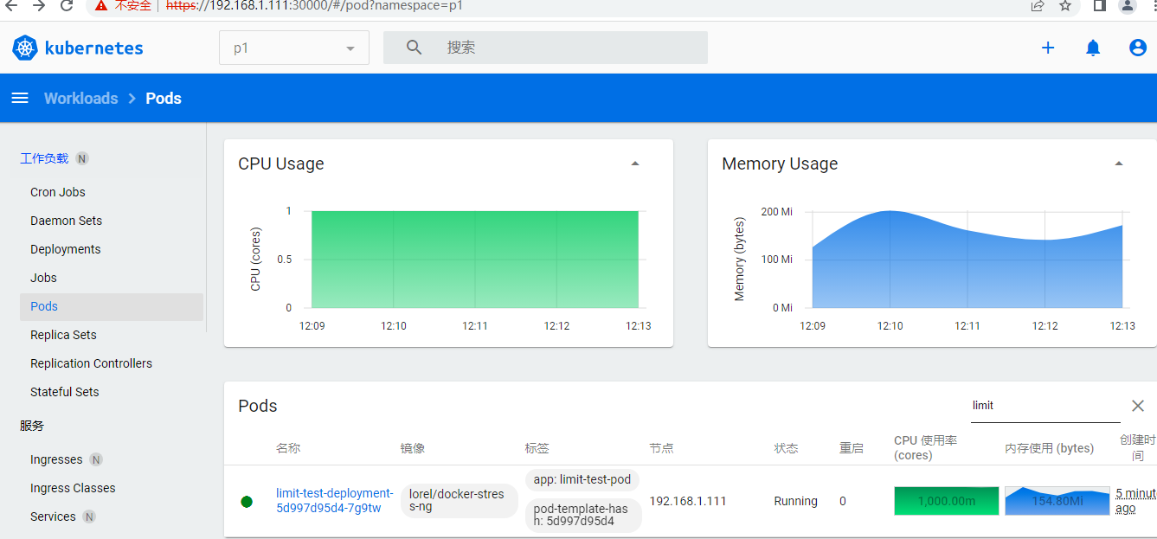Click 节点 column header

click(x=662, y=448)
